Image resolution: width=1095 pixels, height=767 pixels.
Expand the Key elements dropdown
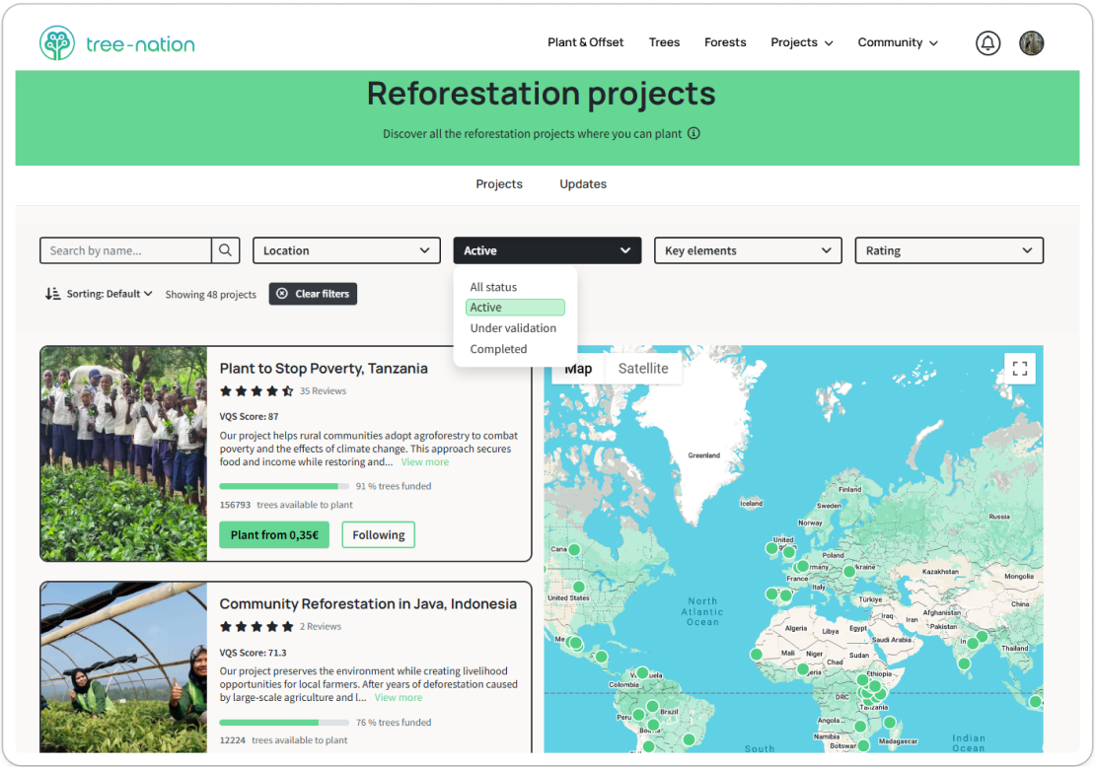click(x=748, y=250)
